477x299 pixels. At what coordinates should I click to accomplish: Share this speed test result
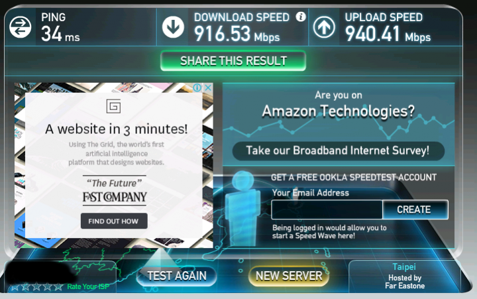pos(233,61)
